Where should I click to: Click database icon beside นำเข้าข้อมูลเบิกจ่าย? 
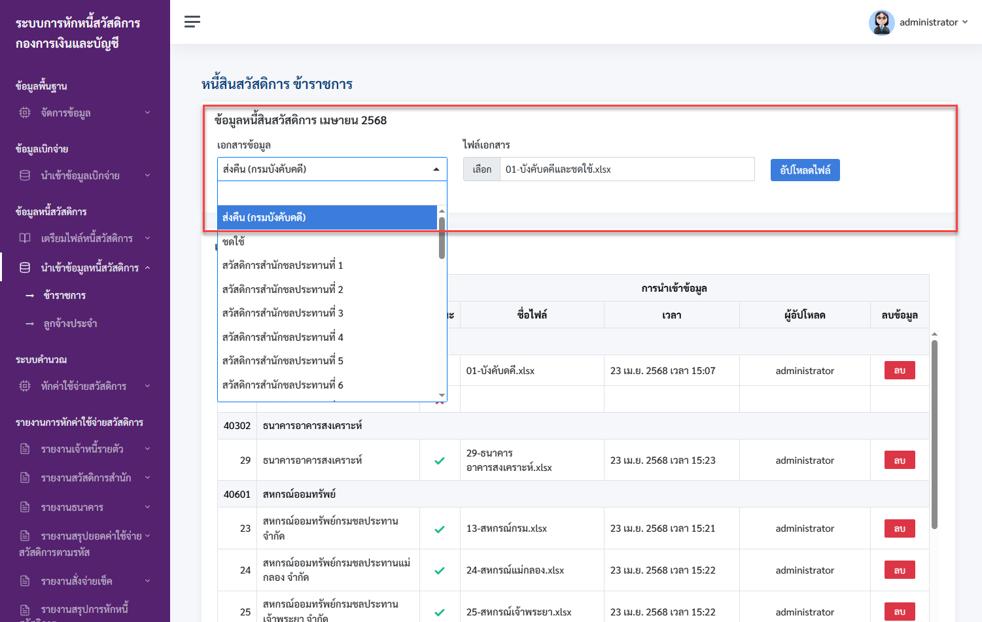(x=25, y=175)
